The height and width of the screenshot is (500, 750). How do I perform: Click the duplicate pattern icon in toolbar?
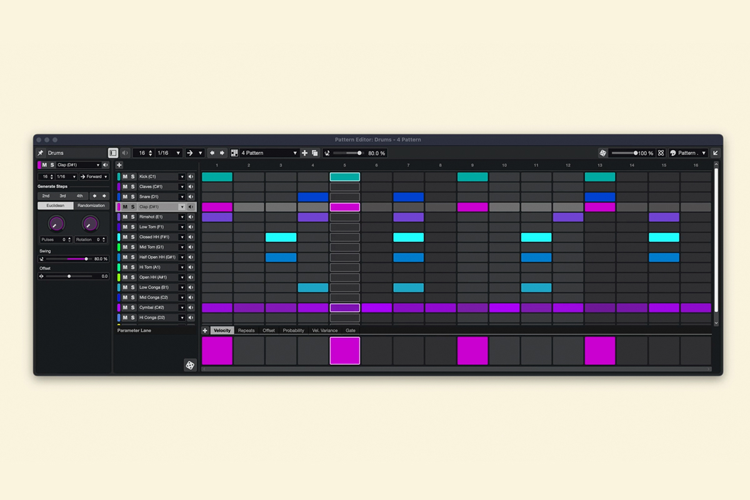point(315,153)
